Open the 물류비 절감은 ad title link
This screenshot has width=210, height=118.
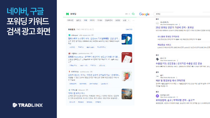(94, 75)
